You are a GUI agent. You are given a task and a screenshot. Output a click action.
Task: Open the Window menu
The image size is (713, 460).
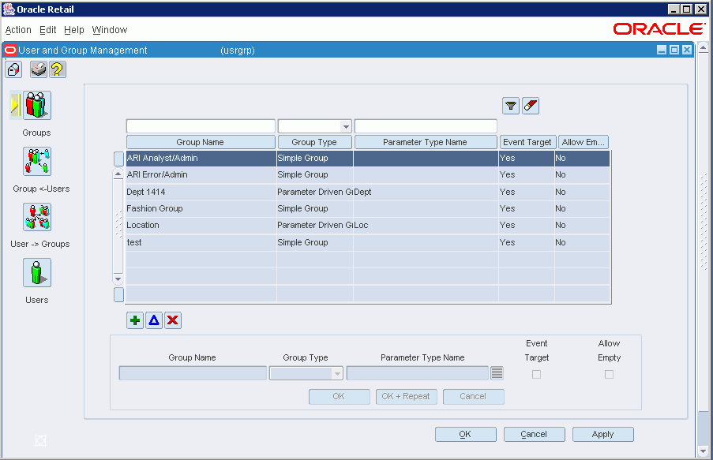110,30
